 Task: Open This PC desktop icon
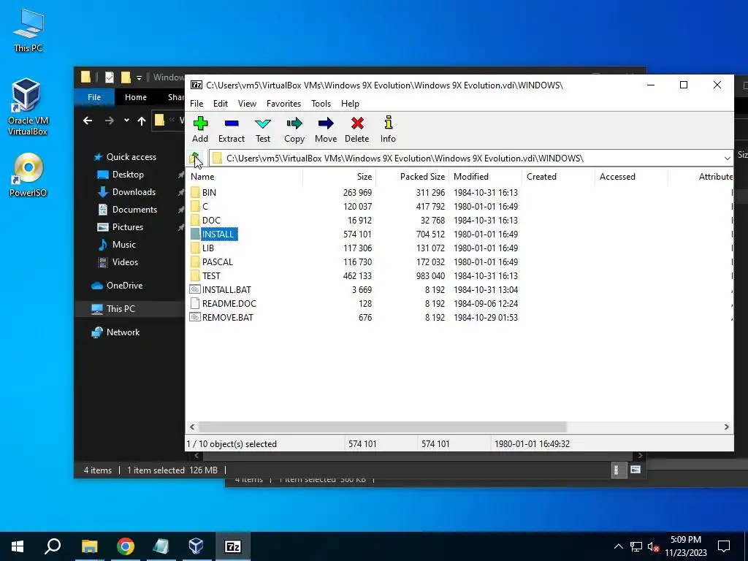point(28,30)
